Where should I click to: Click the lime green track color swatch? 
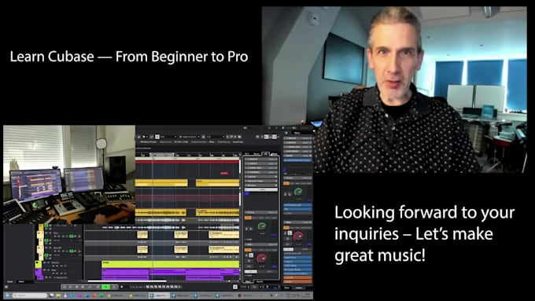pyautogui.click(x=39, y=264)
